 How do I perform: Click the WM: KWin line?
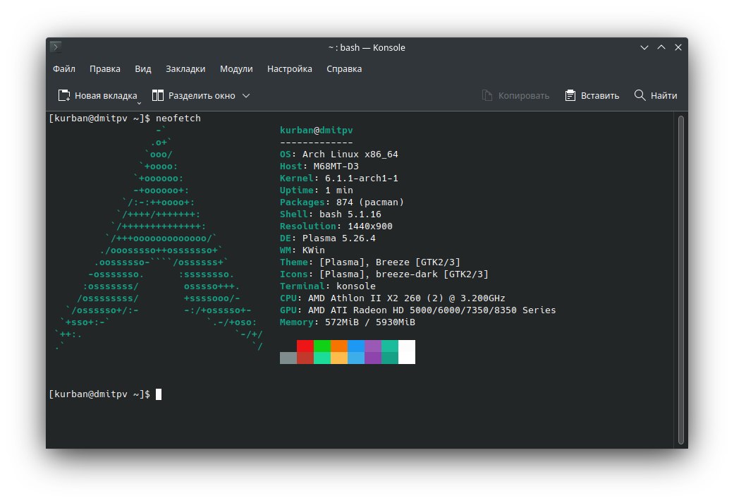(x=302, y=250)
